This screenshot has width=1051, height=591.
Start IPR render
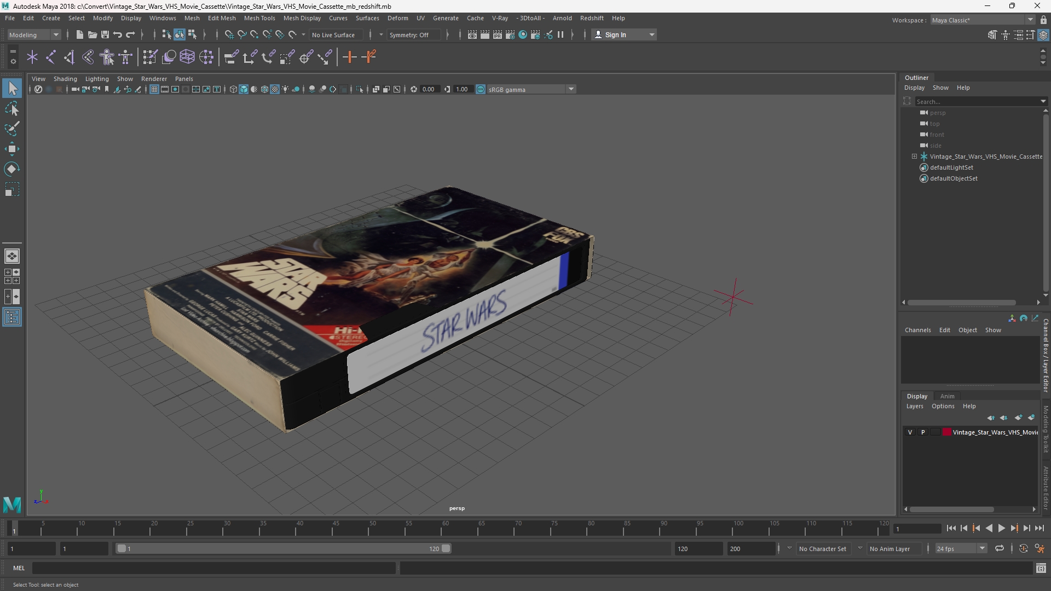point(498,34)
